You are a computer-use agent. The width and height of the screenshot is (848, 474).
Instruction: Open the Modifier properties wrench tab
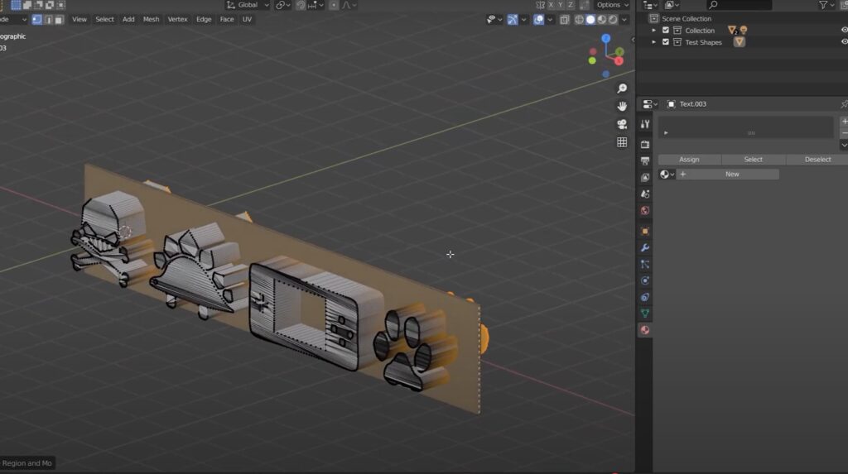tap(644, 247)
